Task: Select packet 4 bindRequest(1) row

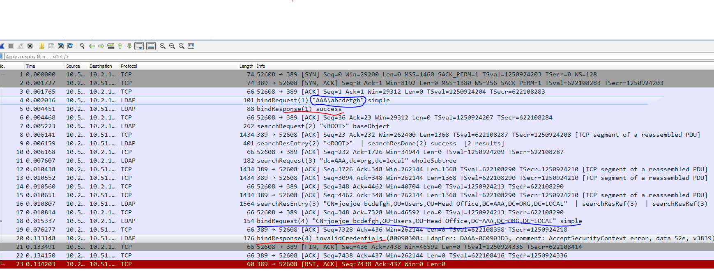Action: [x=357, y=100]
